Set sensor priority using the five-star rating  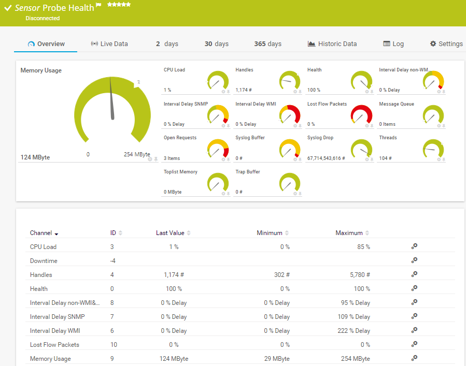coord(119,4)
